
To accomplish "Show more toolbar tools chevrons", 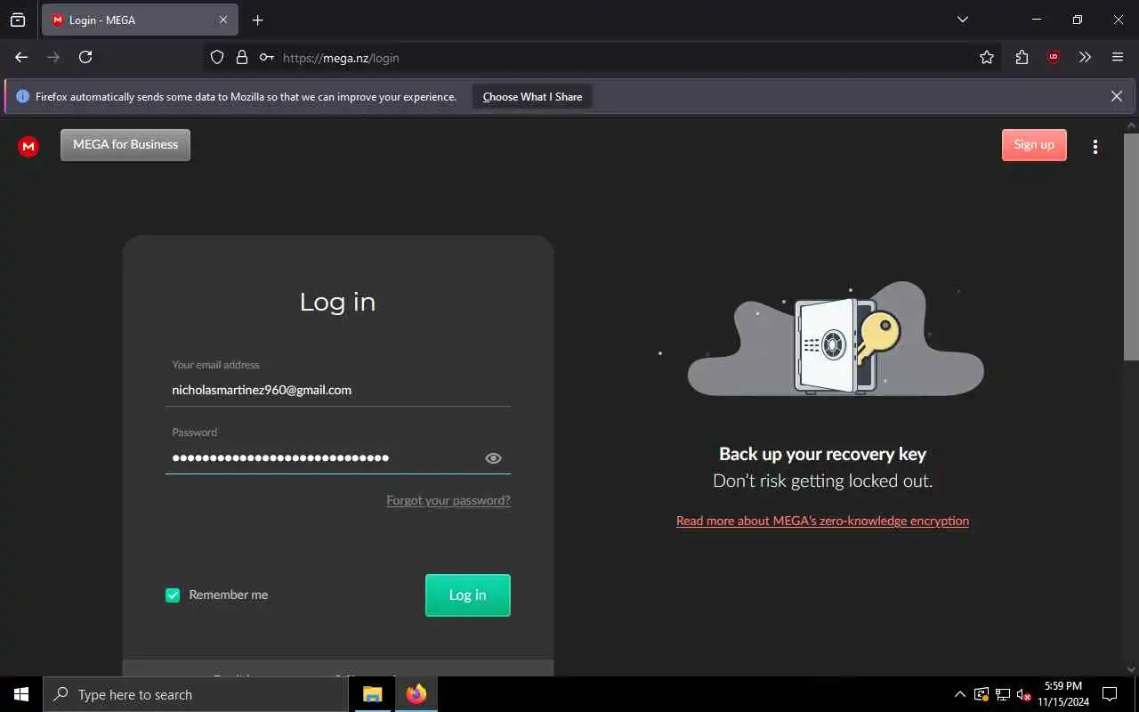I will pyautogui.click(x=1085, y=57).
